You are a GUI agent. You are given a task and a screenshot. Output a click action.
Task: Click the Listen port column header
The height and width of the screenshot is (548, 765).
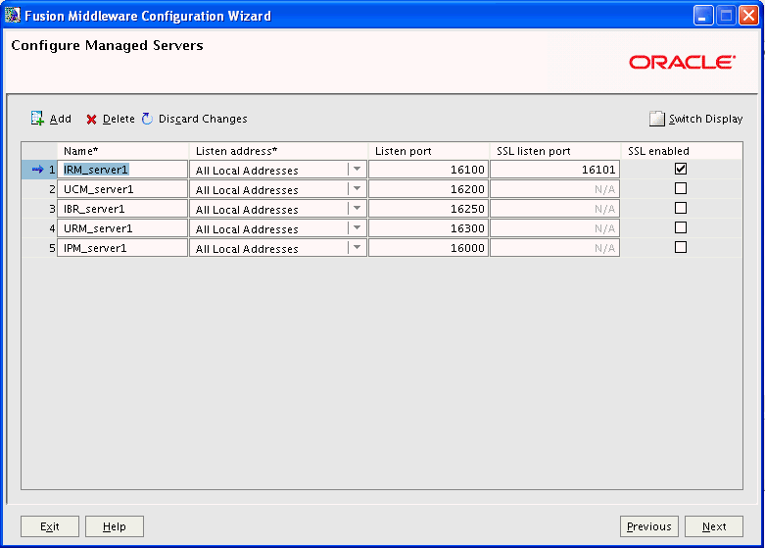point(428,151)
